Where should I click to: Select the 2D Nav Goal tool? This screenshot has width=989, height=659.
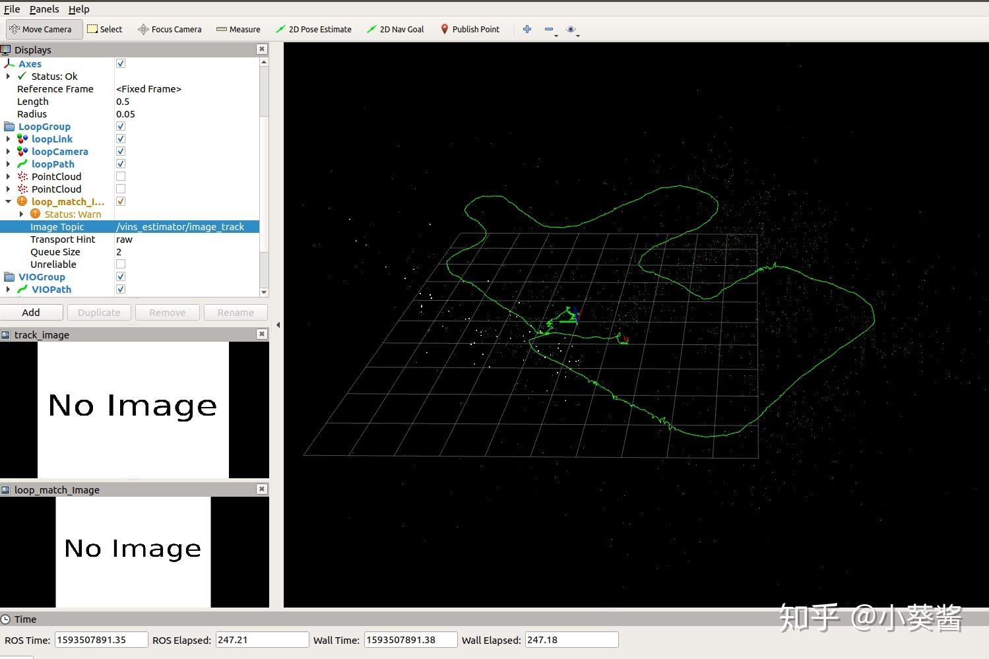395,29
